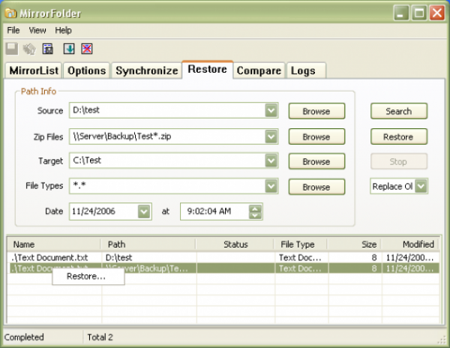Choose Restore... from the context menu
Screen dimensions: 450x348
[88, 276]
